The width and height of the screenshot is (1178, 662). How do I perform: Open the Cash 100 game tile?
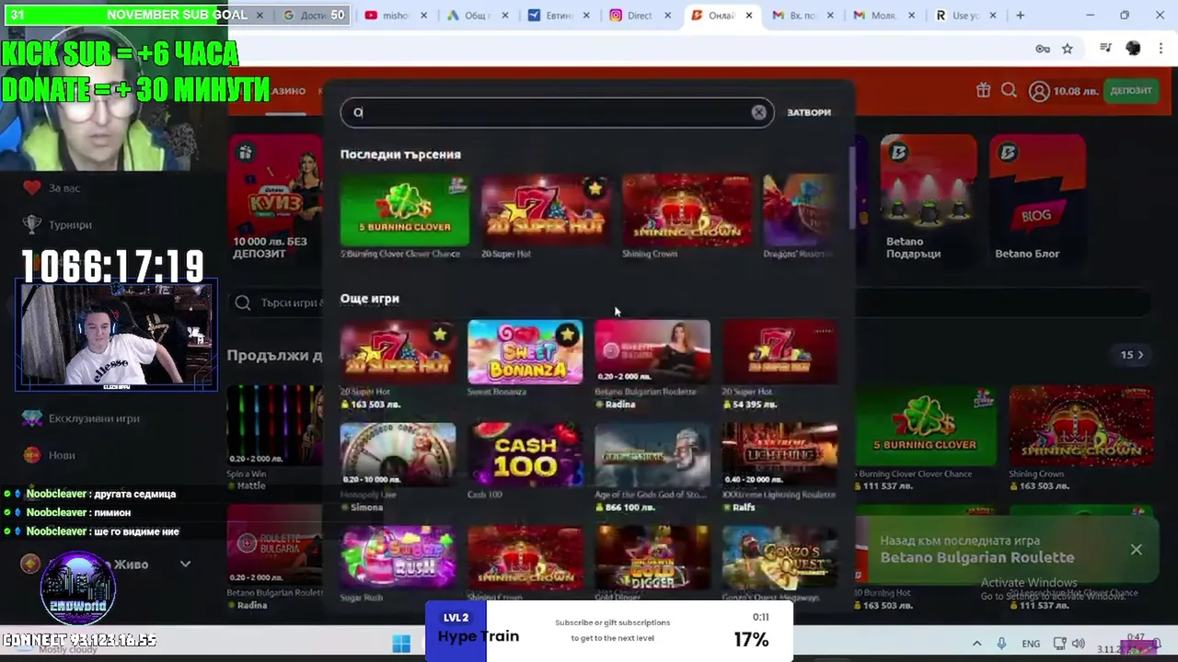coord(525,455)
